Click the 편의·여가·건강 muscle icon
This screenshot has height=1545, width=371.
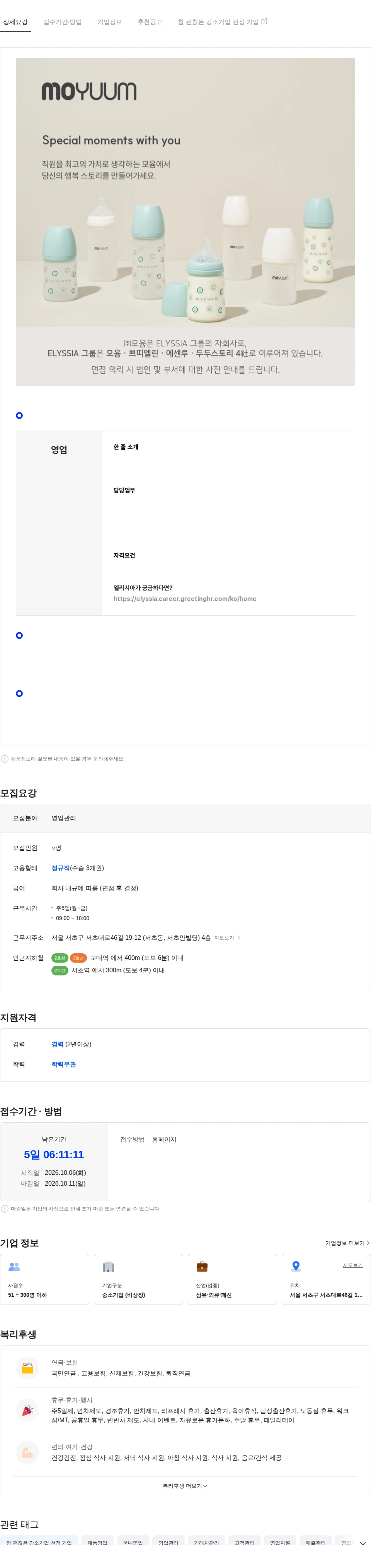[27, 1452]
